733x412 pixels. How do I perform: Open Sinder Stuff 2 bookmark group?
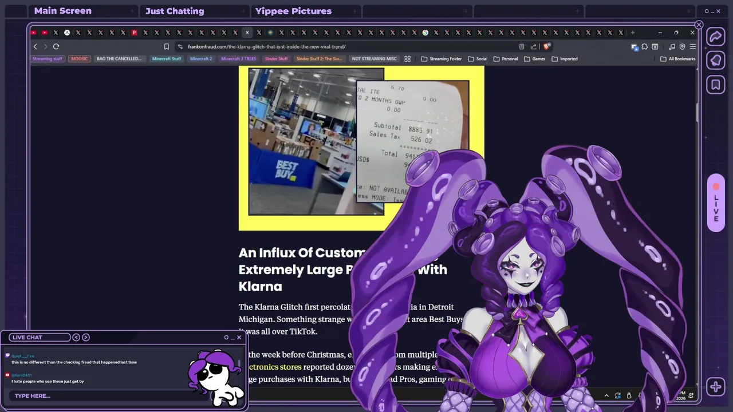click(x=319, y=58)
